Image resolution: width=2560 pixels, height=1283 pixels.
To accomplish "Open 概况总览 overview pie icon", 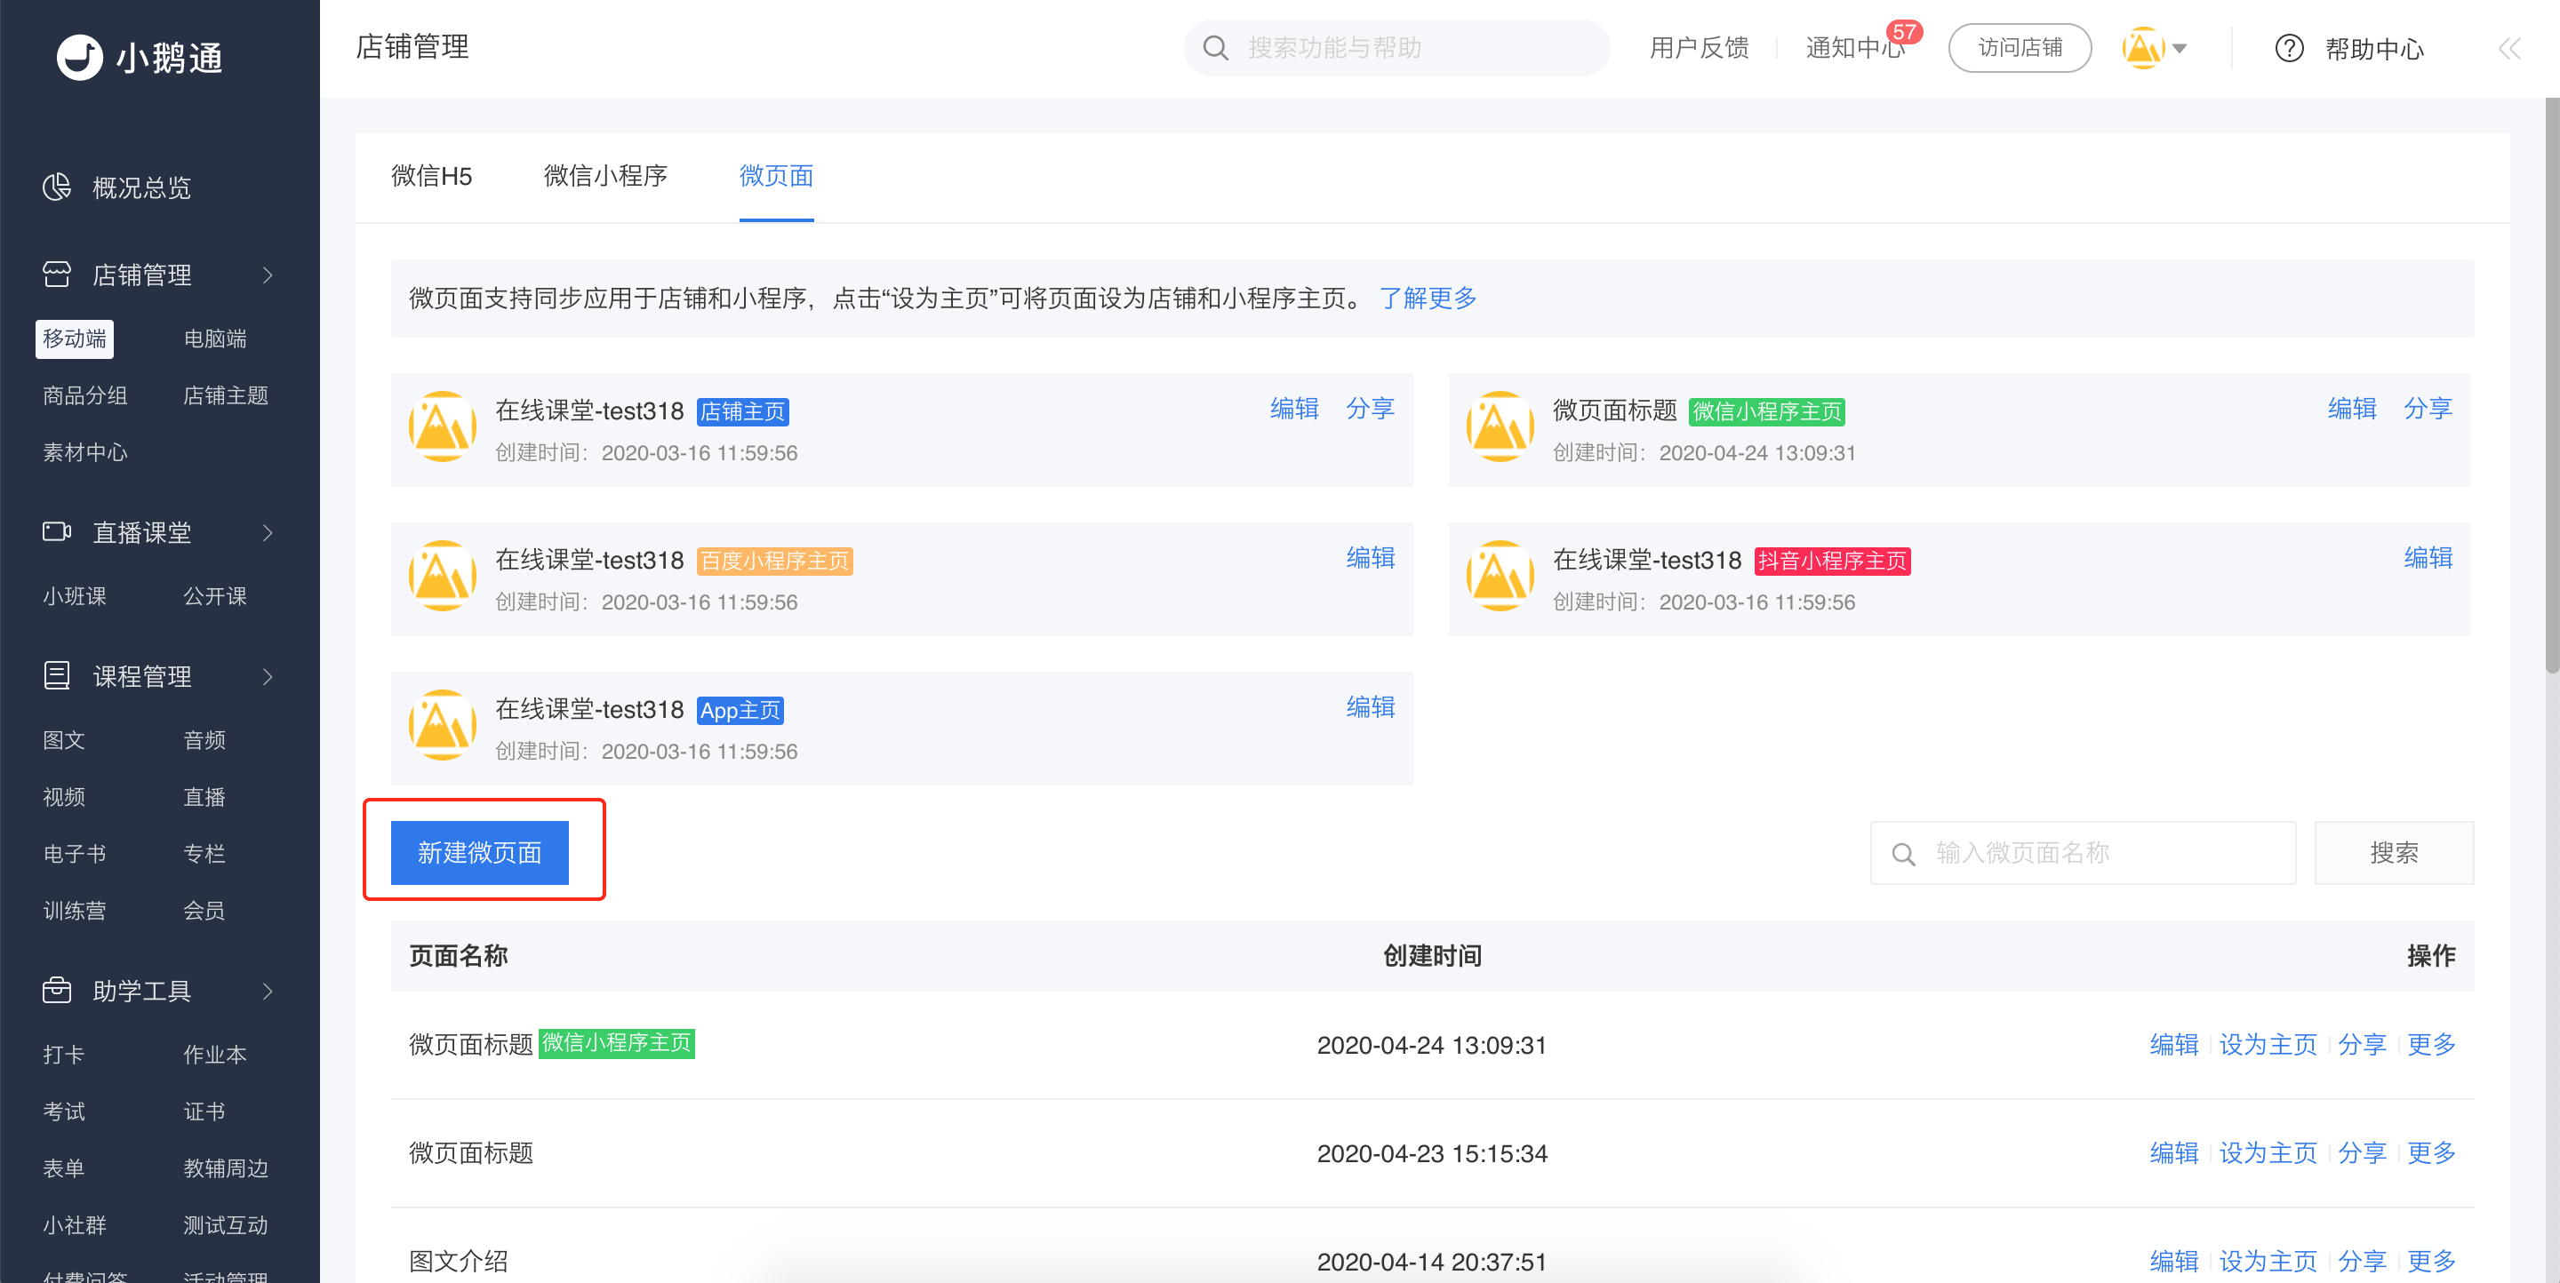I will [x=57, y=187].
